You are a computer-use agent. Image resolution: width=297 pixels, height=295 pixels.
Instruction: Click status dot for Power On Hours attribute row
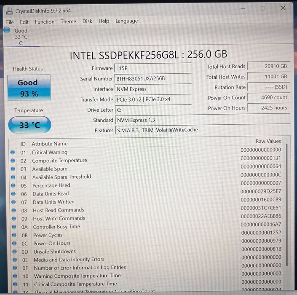click(14, 243)
